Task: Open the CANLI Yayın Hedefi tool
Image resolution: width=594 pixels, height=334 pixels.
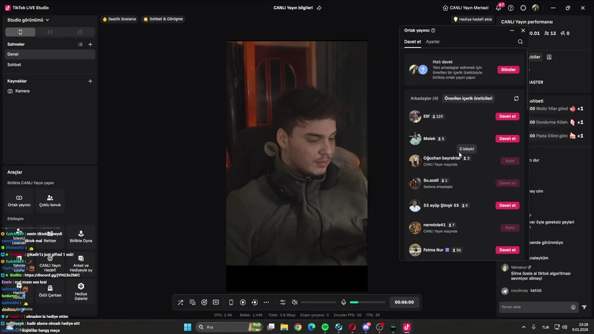Action: [x=50, y=264]
